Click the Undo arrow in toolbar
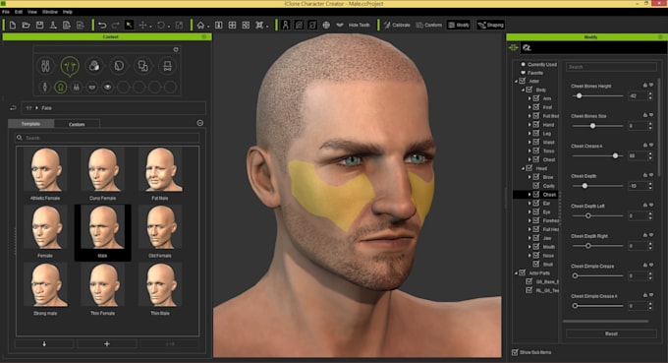The width and height of the screenshot is (668, 363). point(102,26)
